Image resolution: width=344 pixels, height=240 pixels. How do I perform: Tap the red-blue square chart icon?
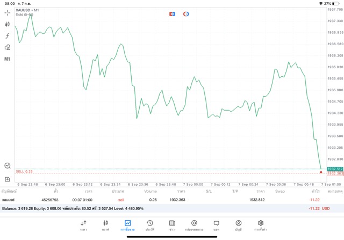pos(173,13)
